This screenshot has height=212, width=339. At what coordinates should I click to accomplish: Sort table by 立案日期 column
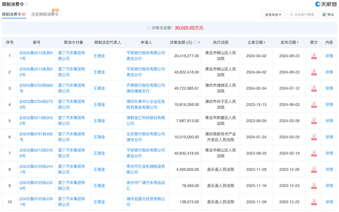[265, 42]
